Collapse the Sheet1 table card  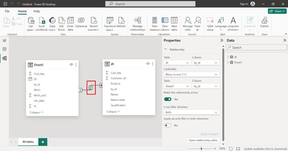[36, 113]
